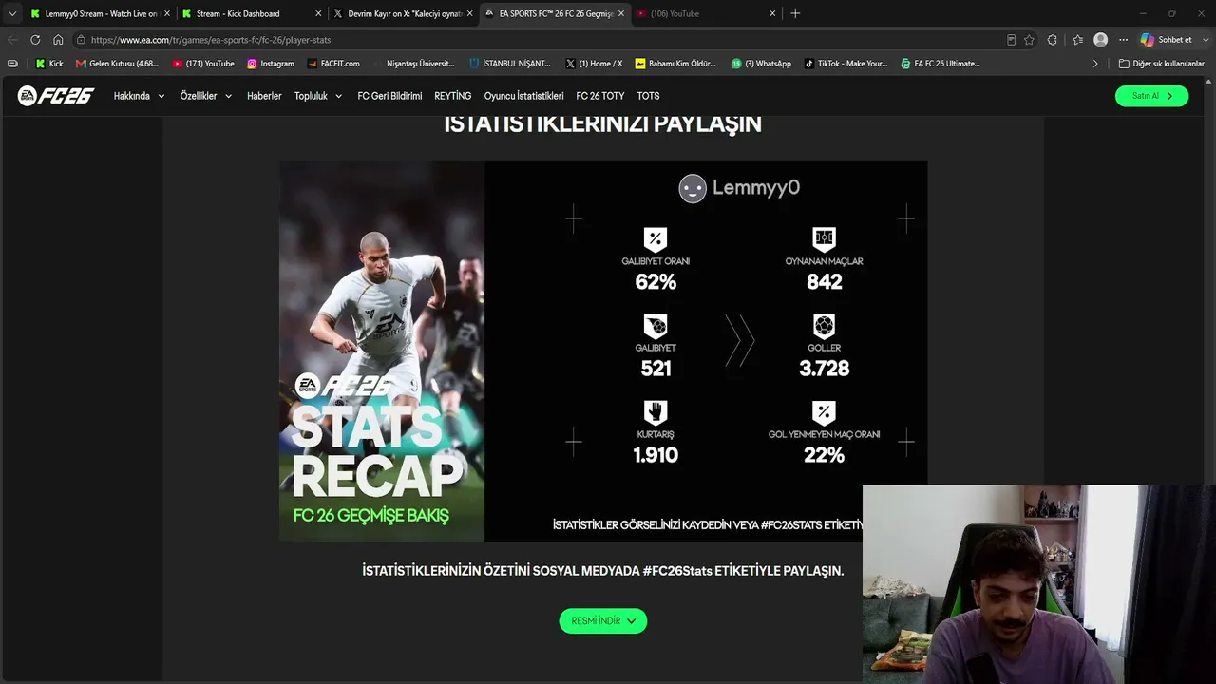Close the Stream - Kick Dashboard tab

[318, 13]
